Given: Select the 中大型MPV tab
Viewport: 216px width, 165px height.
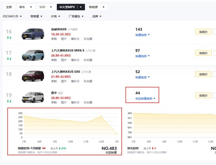Looking at the screenshot, I should click(67, 7).
